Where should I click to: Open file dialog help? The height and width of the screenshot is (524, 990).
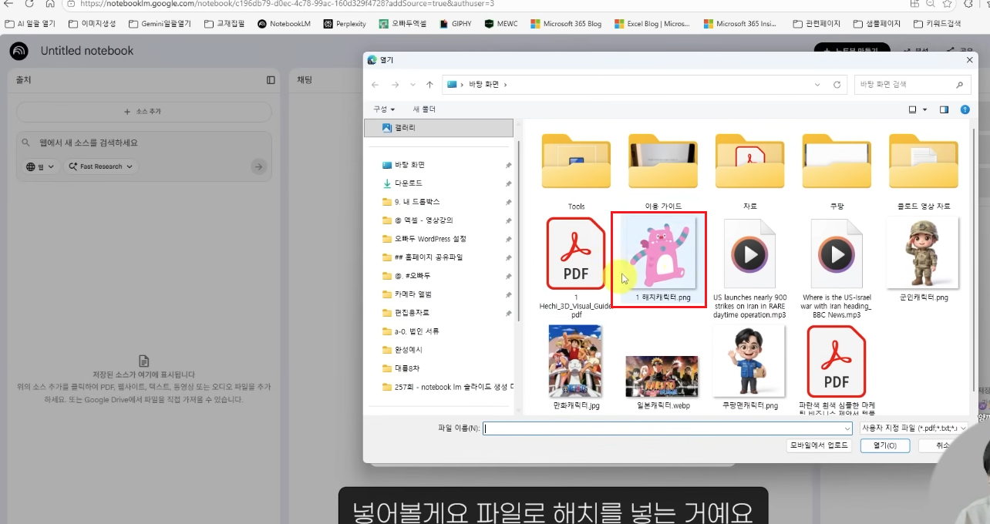click(965, 109)
